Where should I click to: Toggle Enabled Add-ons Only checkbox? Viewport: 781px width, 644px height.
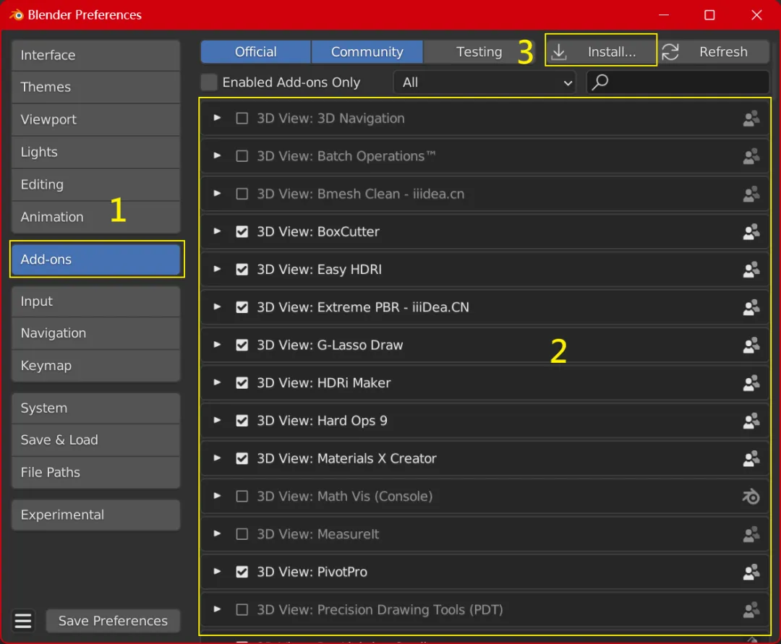tap(209, 82)
